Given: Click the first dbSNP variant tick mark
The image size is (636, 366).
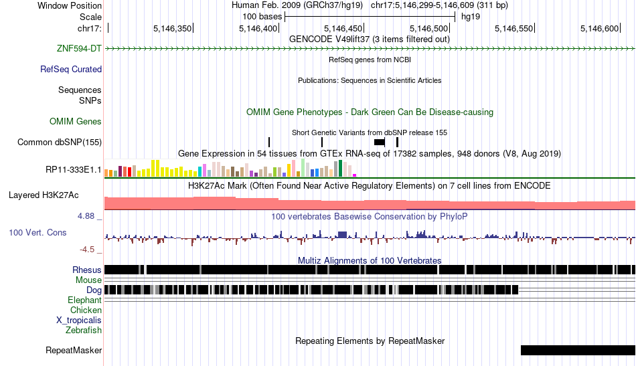Looking at the screenshot, I should click(269, 142).
